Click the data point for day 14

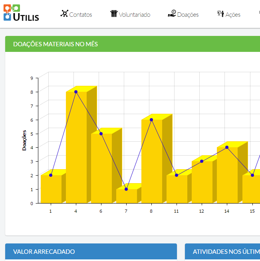pyautogui.click(x=227, y=147)
